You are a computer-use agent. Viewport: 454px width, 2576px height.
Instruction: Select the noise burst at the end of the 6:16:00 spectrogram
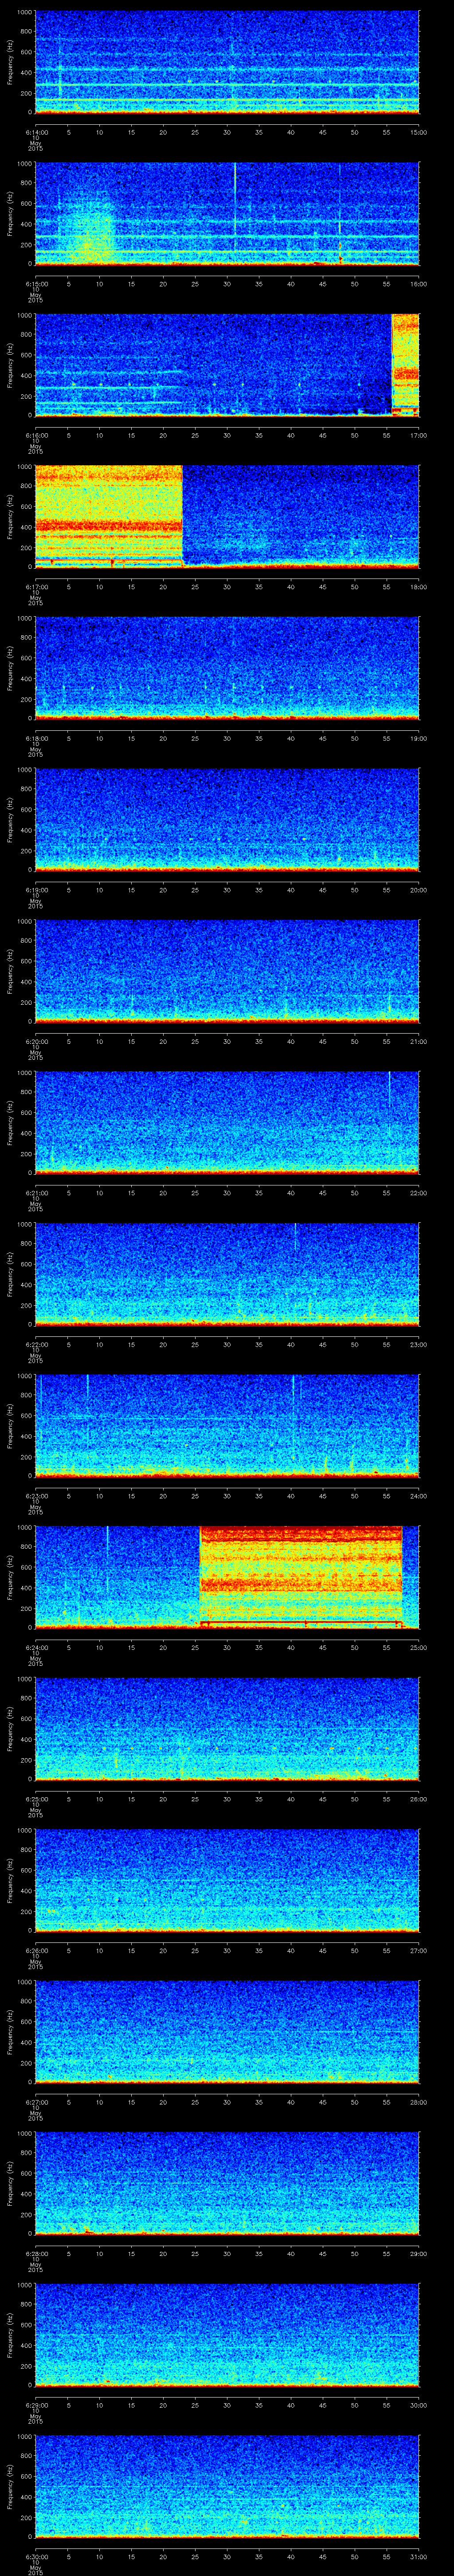pyautogui.click(x=405, y=364)
